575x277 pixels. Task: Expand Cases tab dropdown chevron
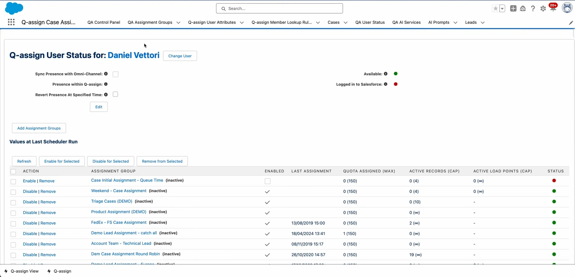(x=345, y=23)
